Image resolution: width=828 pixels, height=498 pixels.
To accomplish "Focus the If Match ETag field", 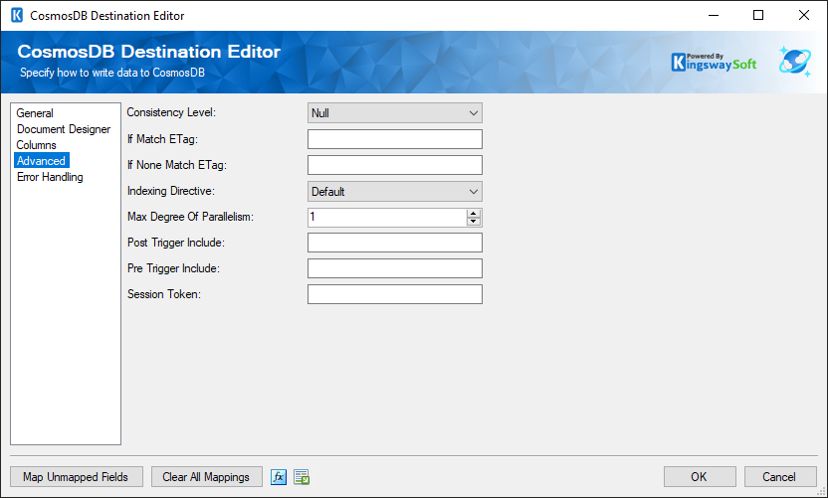I will coord(394,139).
